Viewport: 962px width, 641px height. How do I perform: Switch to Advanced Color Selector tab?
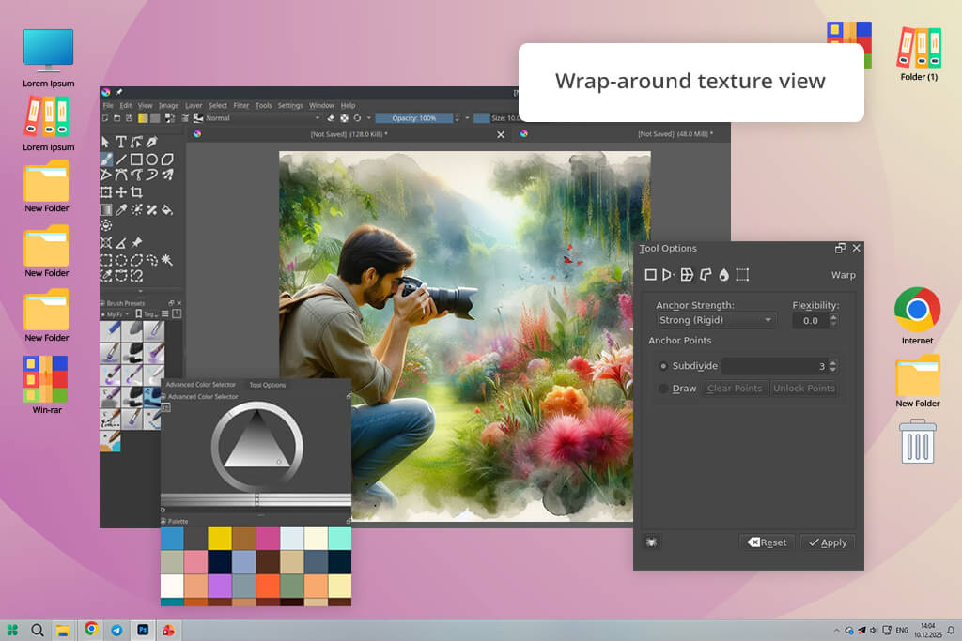(200, 385)
